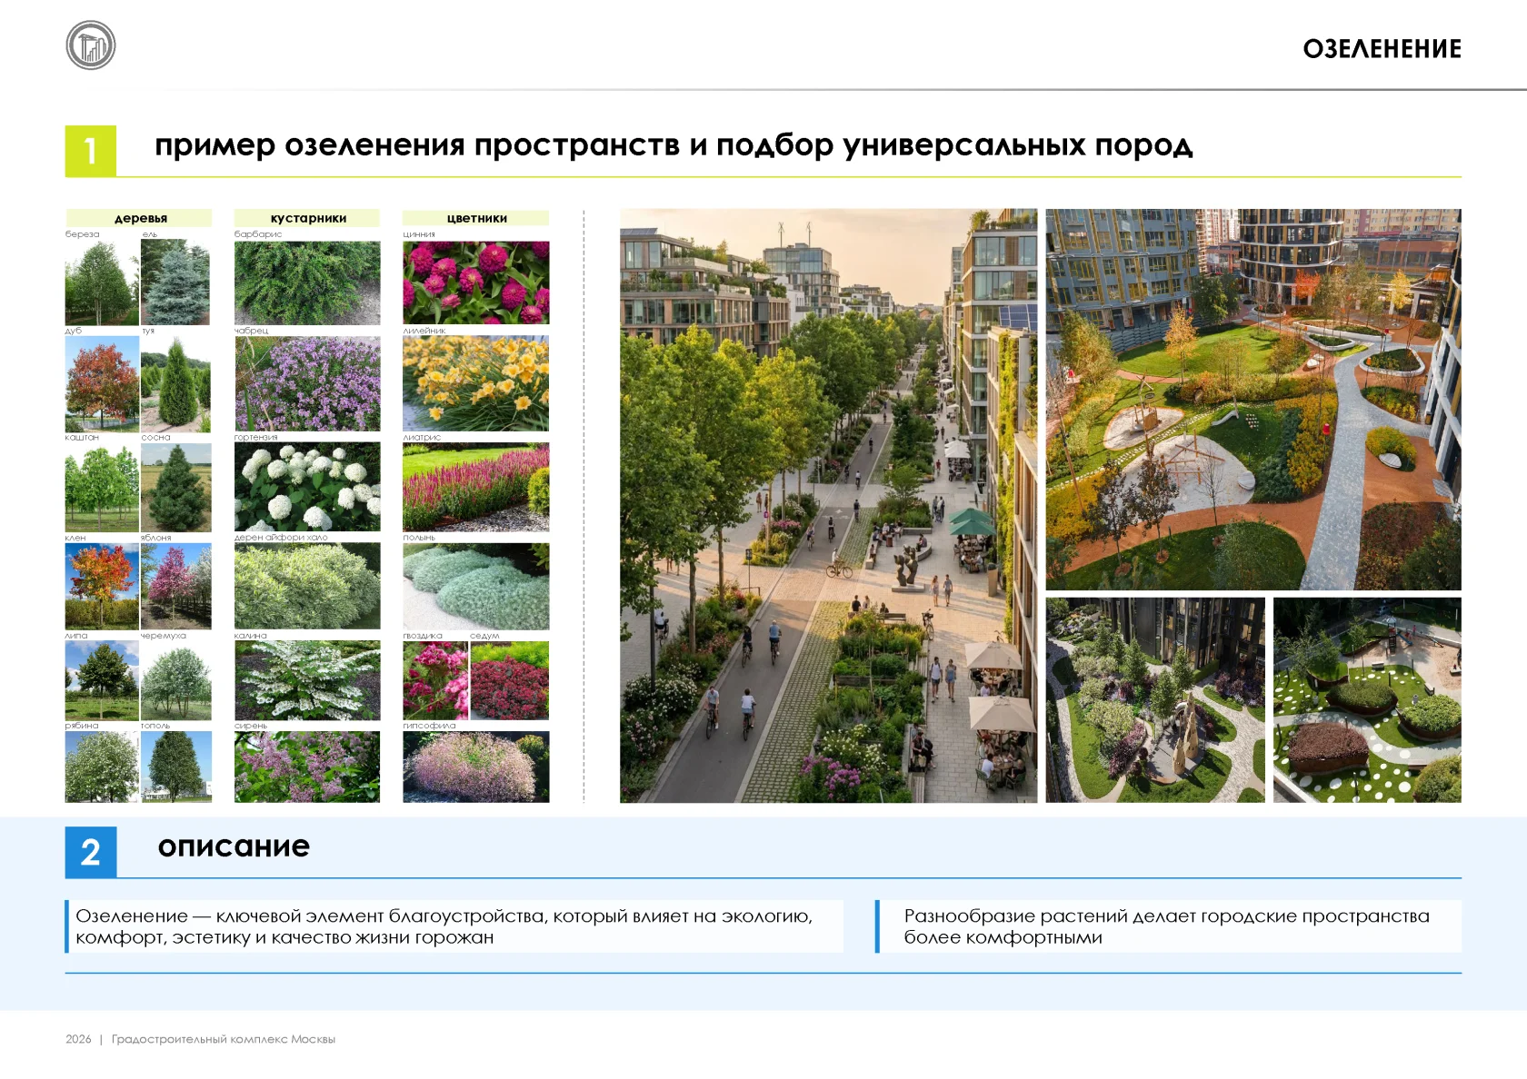Open the яблоня pink blossom thumbnail
The width and height of the screenshot is (1527, 1079).
[x=176, y=587]
